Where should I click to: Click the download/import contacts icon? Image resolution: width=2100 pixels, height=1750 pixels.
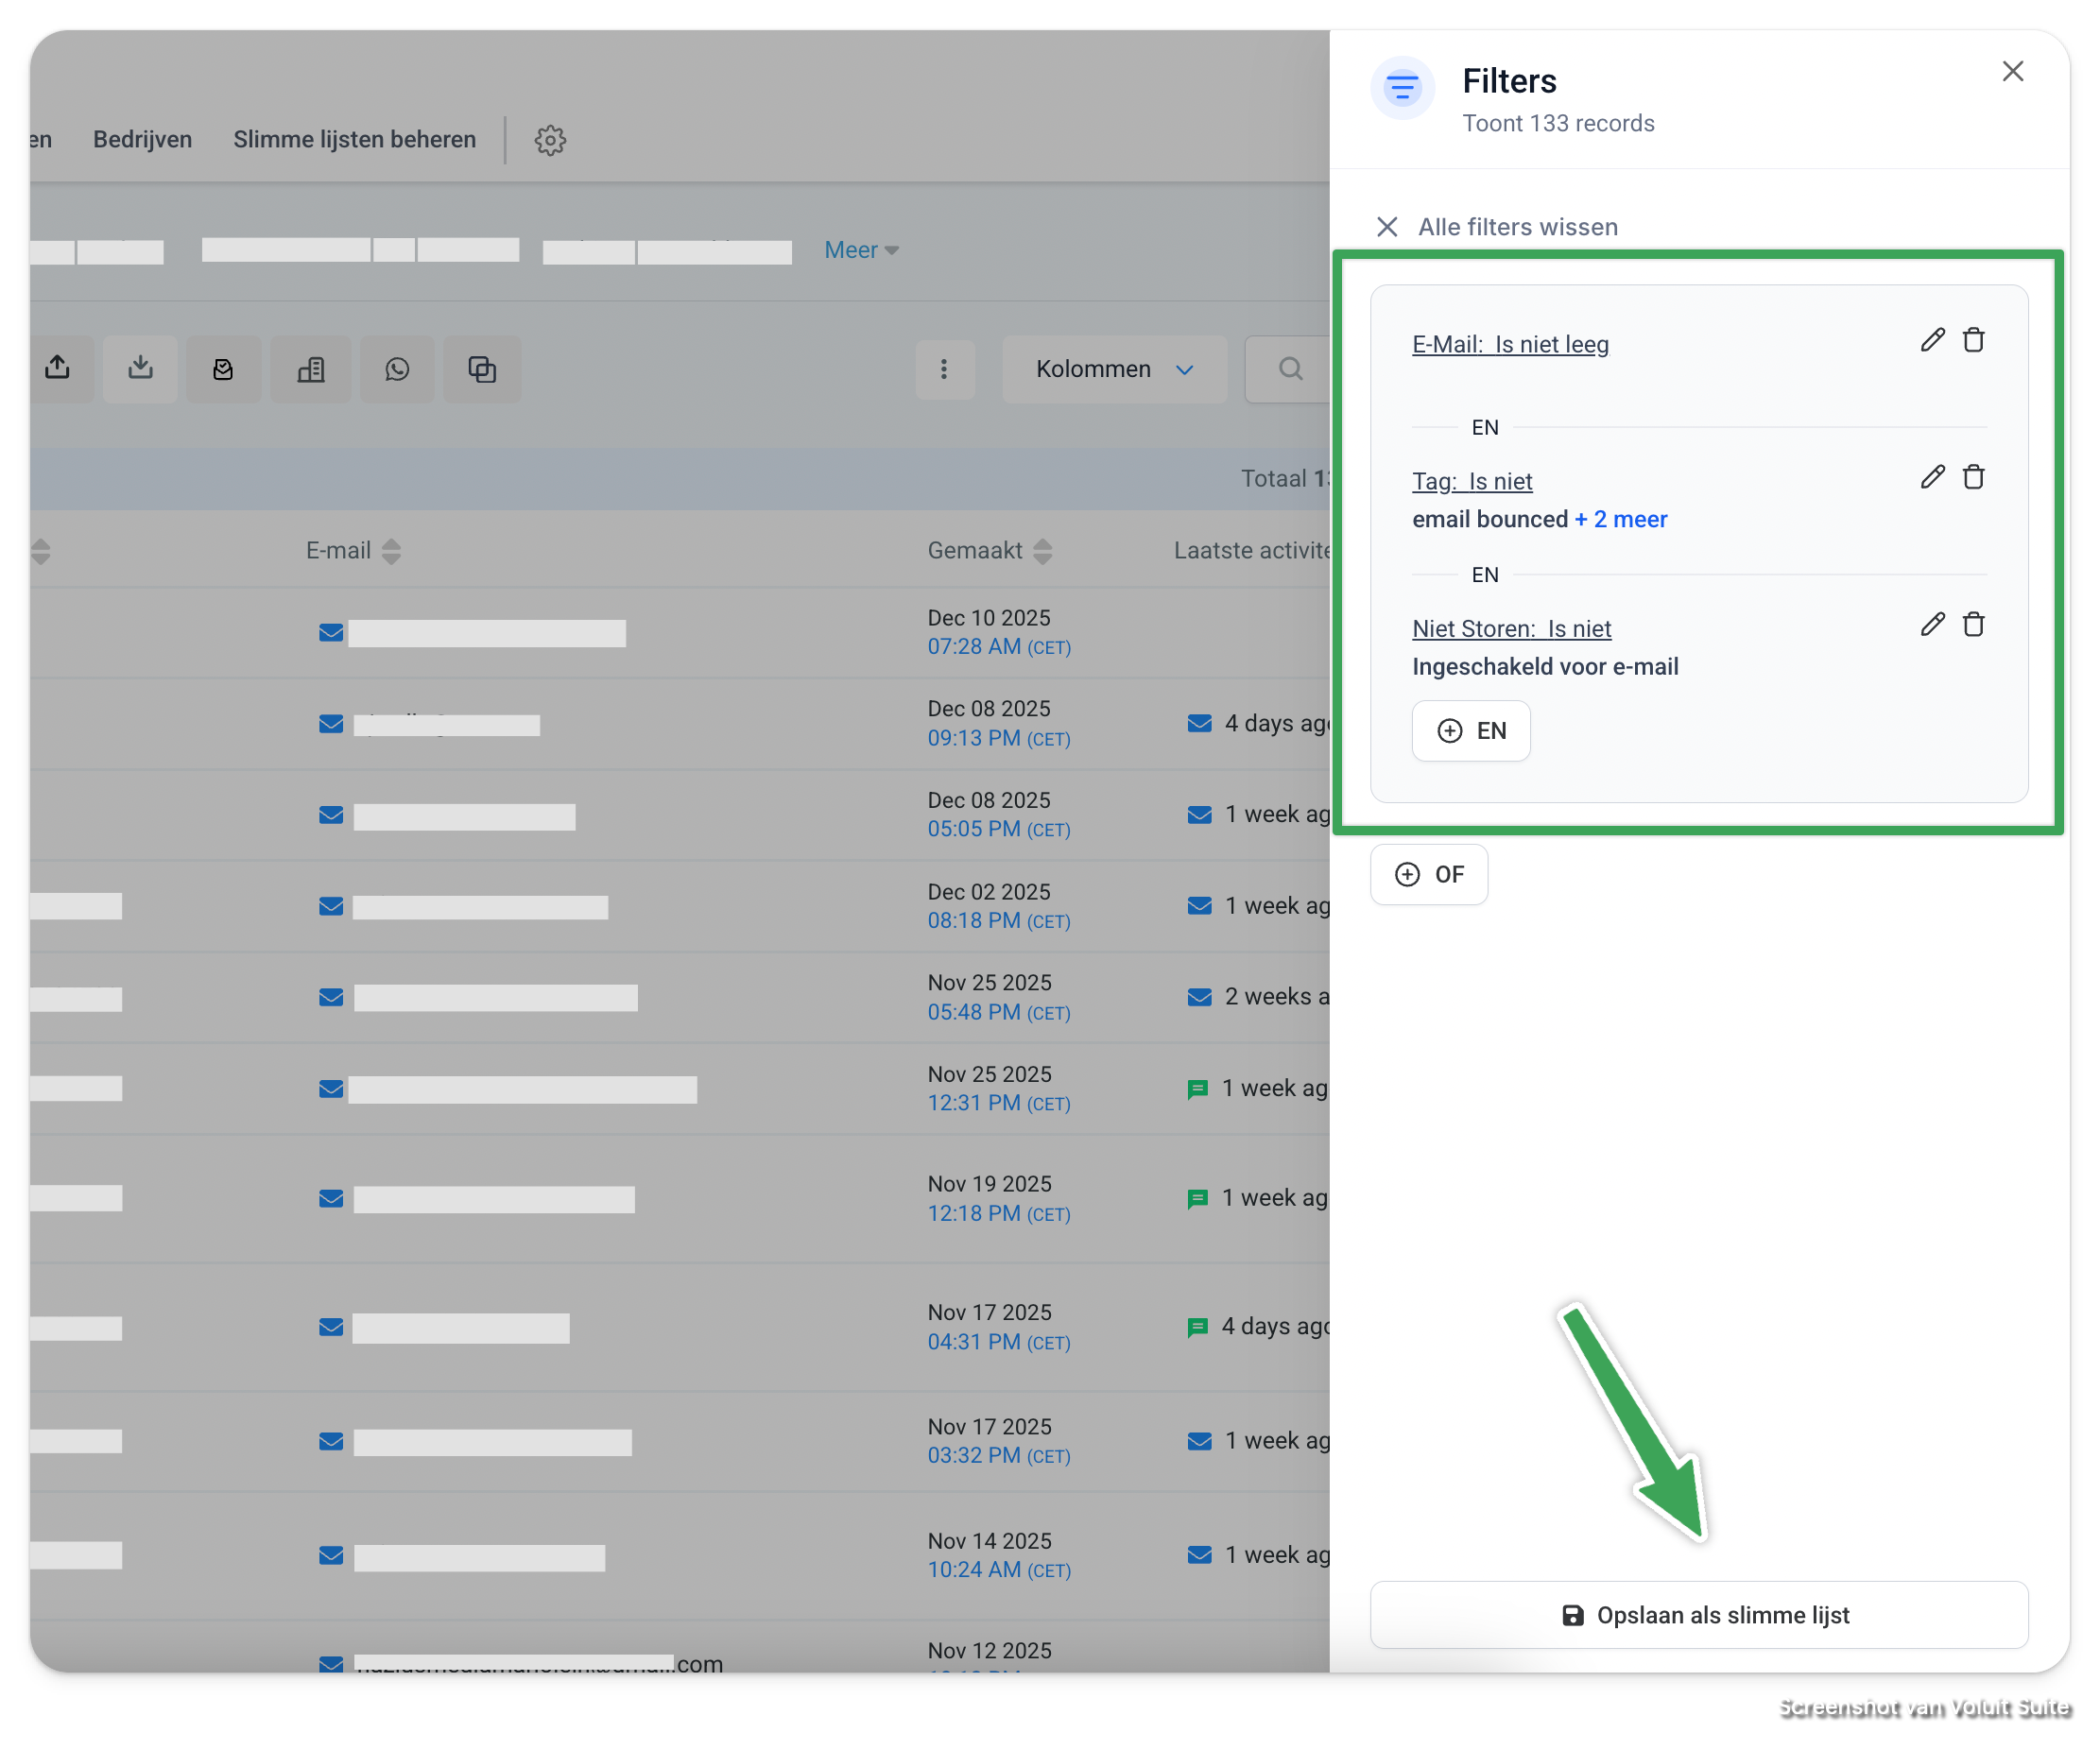[x=140, y=369]
